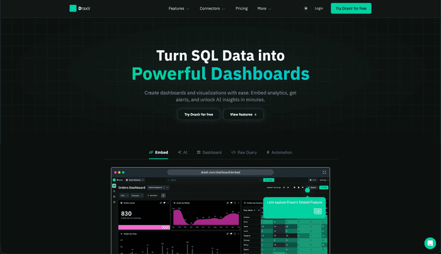The image size is (441, 254).
Task: Select the top dashboard icon in the demo sidebar
Action: [114, 186]
